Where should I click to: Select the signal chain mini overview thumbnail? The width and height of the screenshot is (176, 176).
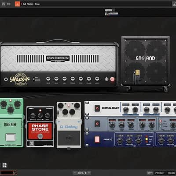point(112,12)
